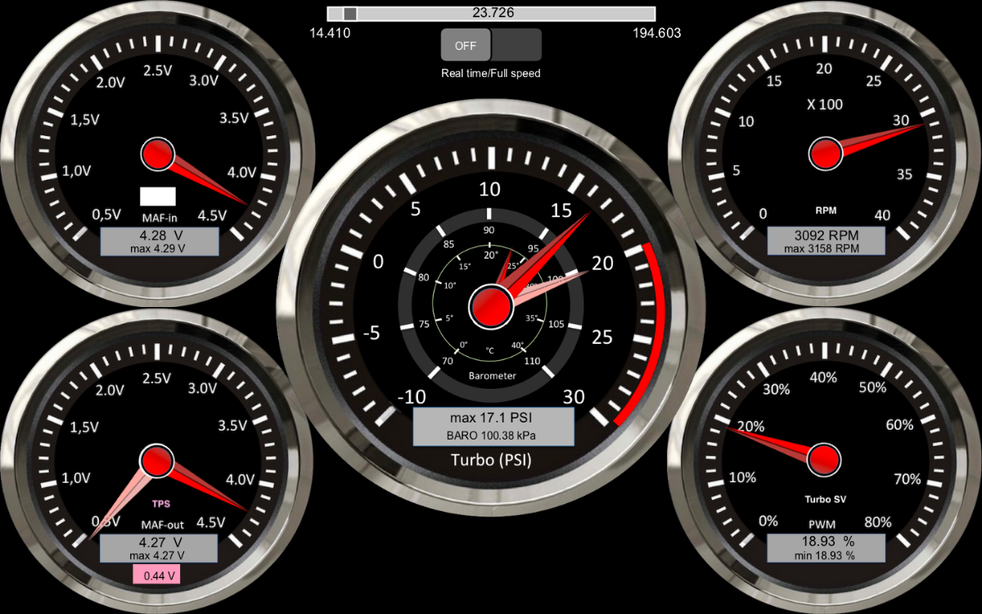This screenshot has height=614, width=982.
Task: Click the Turbo (PSI) gauge title
Action: (x=491, y=461)
